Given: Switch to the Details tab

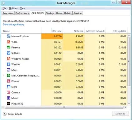Looking at the screenshot, I should pos(68,13).
